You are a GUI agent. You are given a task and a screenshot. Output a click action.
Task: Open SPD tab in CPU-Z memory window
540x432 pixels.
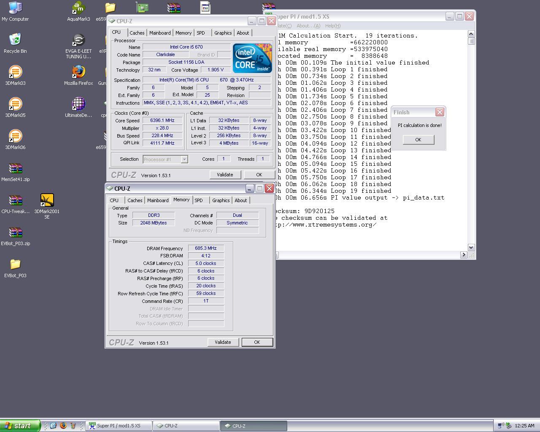(x=199, y=200)
